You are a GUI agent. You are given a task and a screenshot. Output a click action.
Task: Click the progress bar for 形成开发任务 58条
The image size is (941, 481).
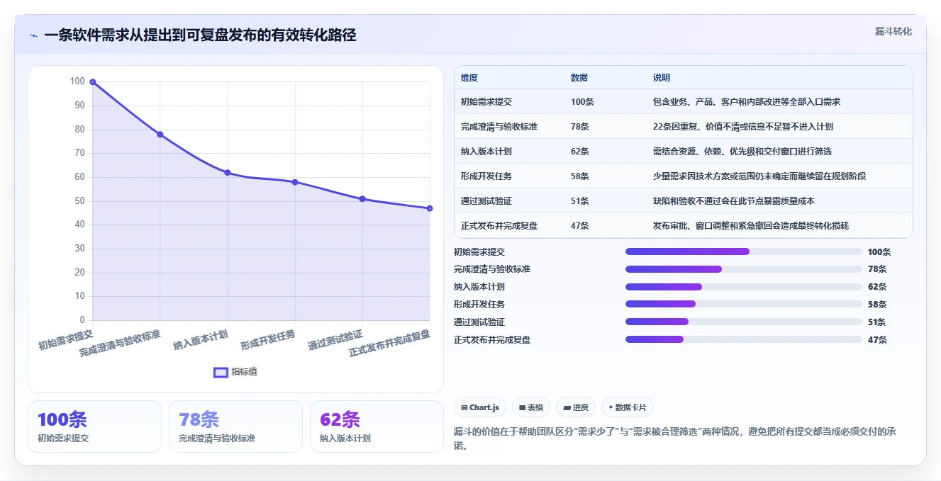743,304
